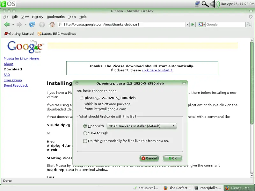This screenshot has width=255, height=191.
Task: Select Picasa - Mozilla taskbar item
Action: pos(239,188)
